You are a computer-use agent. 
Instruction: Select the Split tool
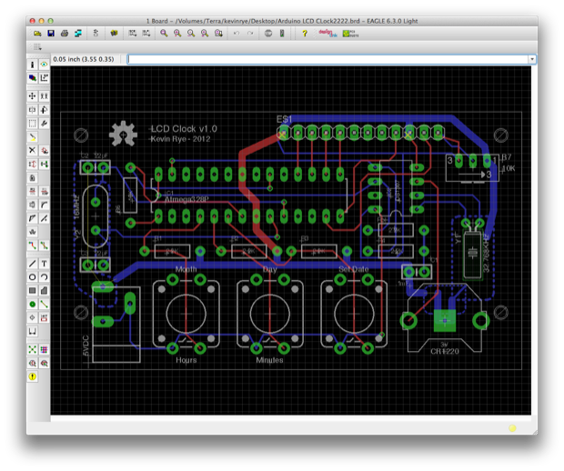pos(33,218)
